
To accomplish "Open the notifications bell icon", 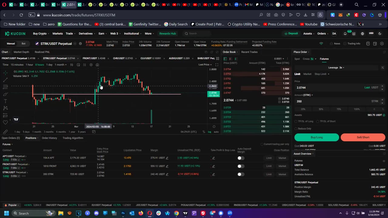I will (345, 34).
